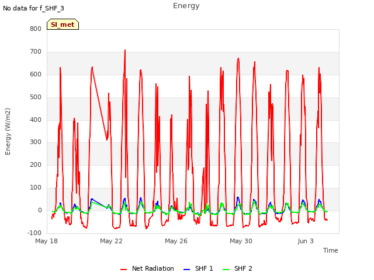Viewport: 374px width, 280px height.
Task: Click the blue SHF 1 legend swatch
Action: coord(187,269)
